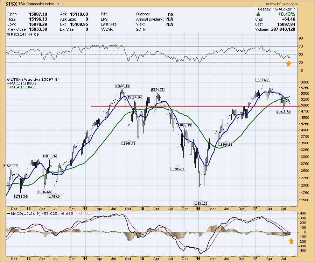Viewport: 315px width, 262px height.
Task: Click the 14915.78 low price label
Action: pyautogui.click(x=283, y=111)
